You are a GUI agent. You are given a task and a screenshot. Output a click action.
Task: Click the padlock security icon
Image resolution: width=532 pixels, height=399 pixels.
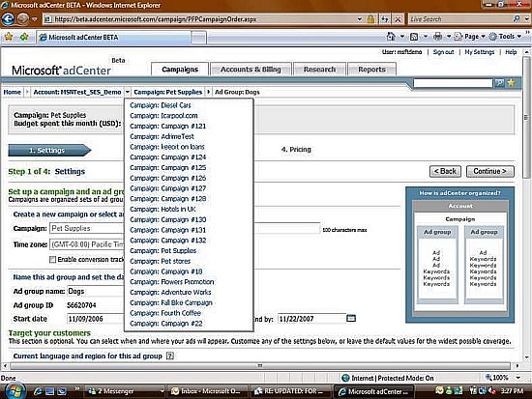tap(370, 19)
